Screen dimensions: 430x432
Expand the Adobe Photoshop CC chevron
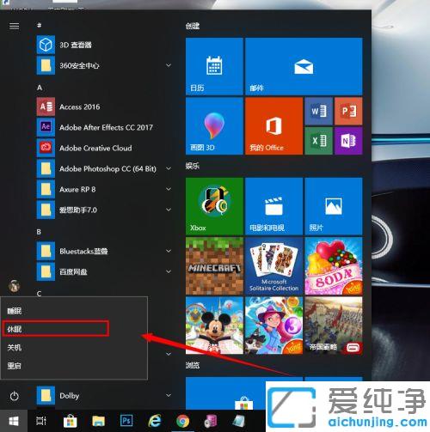click(169, 168)
